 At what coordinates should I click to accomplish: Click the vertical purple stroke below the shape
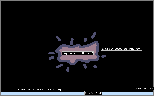click(68, 69)
